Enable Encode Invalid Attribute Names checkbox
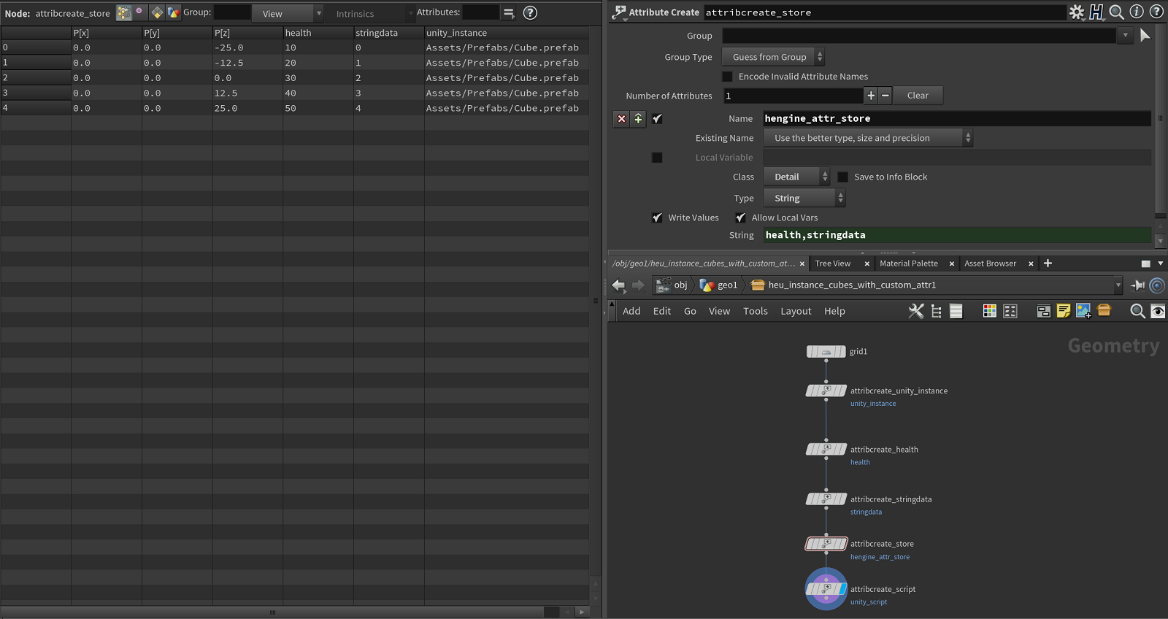Viewport: 1168px width, 619px height. [x=727, y=77]
